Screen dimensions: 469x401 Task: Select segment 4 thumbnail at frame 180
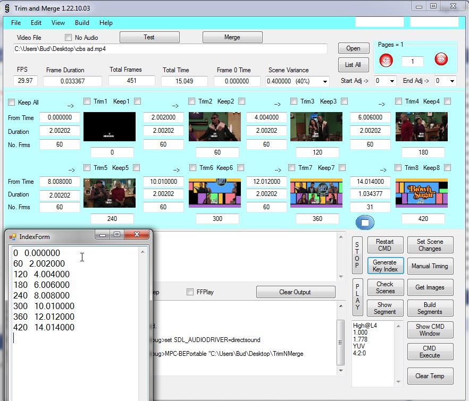422,127
